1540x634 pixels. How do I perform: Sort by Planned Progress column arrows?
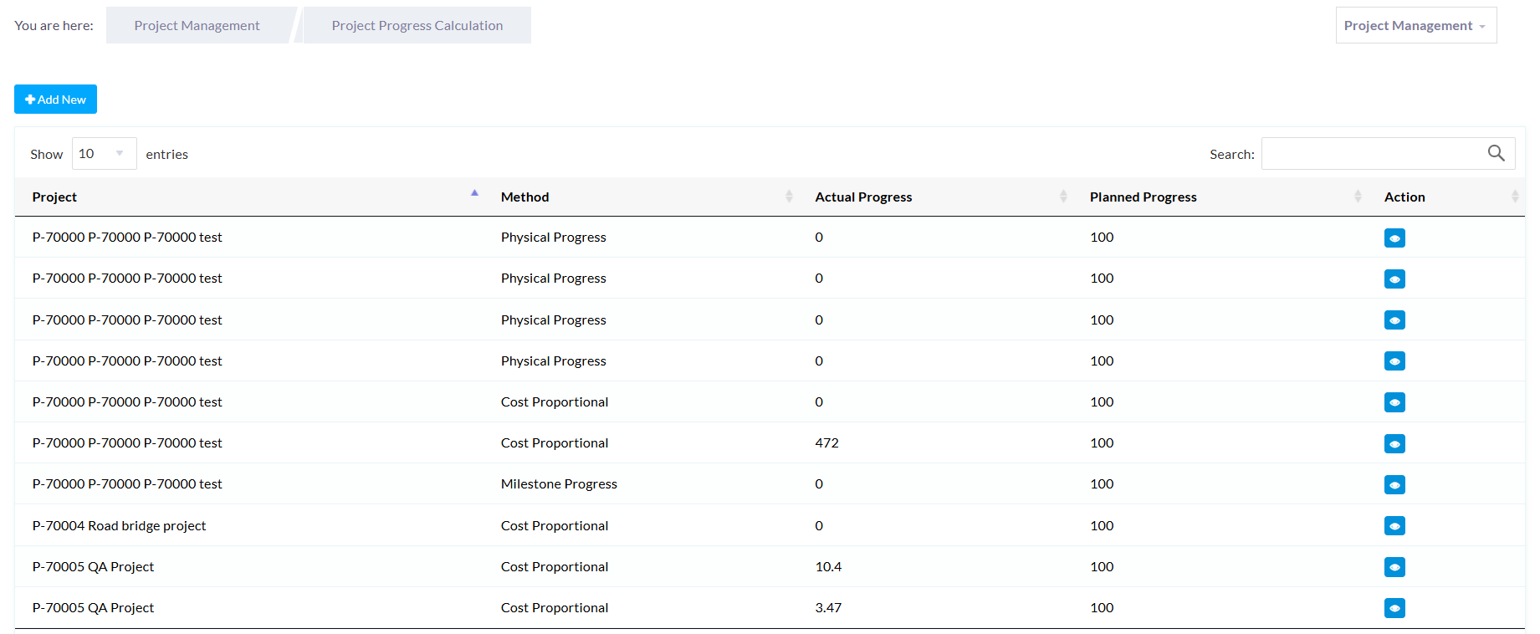[1358, 197]
